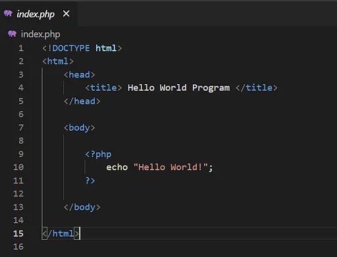Click the <?php opening tag
This screenshot has height=257, width=337.
[98, 154]
